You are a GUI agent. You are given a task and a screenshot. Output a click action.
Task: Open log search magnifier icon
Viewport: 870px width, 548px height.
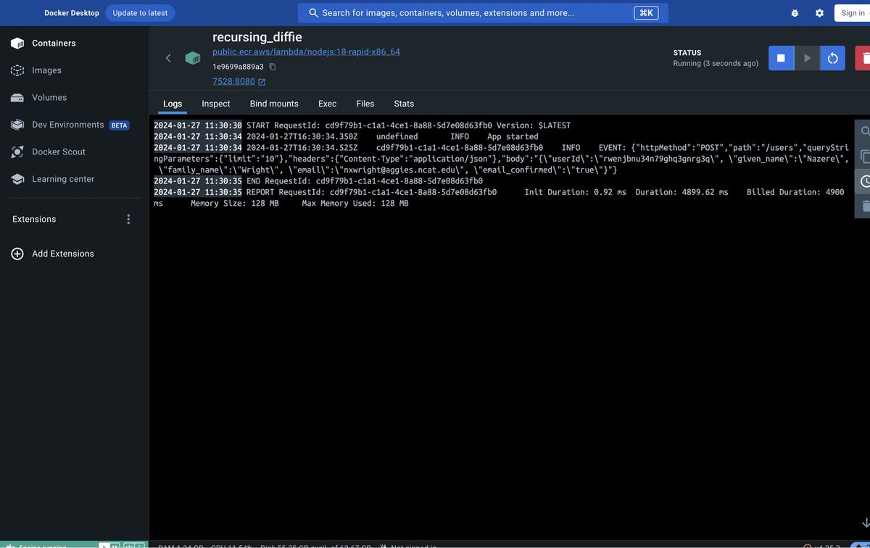[865, 131]
